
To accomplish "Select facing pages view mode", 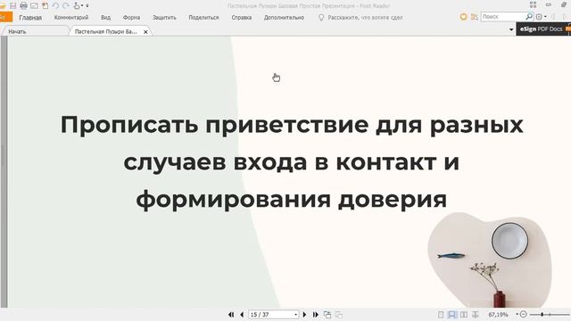I will tap(464, 315).
